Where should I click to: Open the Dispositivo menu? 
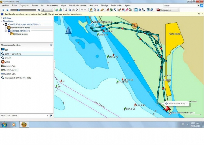(x=24, y=5)
